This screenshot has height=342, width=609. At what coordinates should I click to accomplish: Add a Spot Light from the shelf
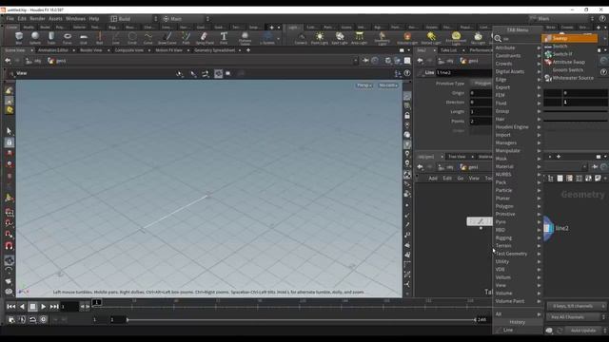pos(340,38)
